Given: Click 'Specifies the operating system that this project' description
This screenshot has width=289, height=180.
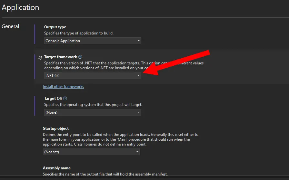Looking at the screenshot, I should [x=93, y=105].
